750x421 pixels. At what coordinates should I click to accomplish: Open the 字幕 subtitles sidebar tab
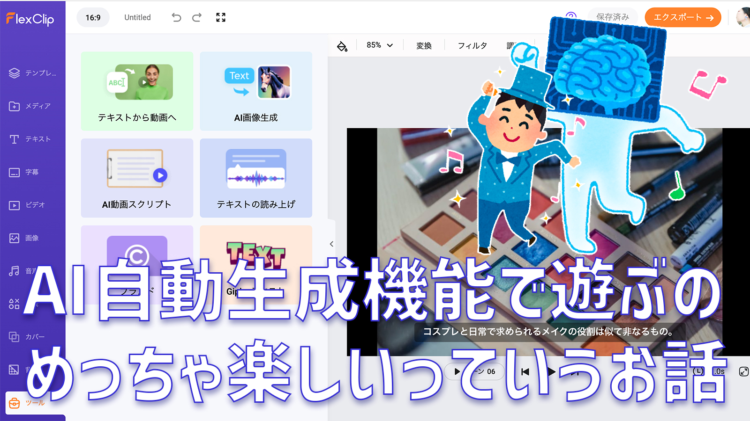pyautogui.click(x=24, y=172)
